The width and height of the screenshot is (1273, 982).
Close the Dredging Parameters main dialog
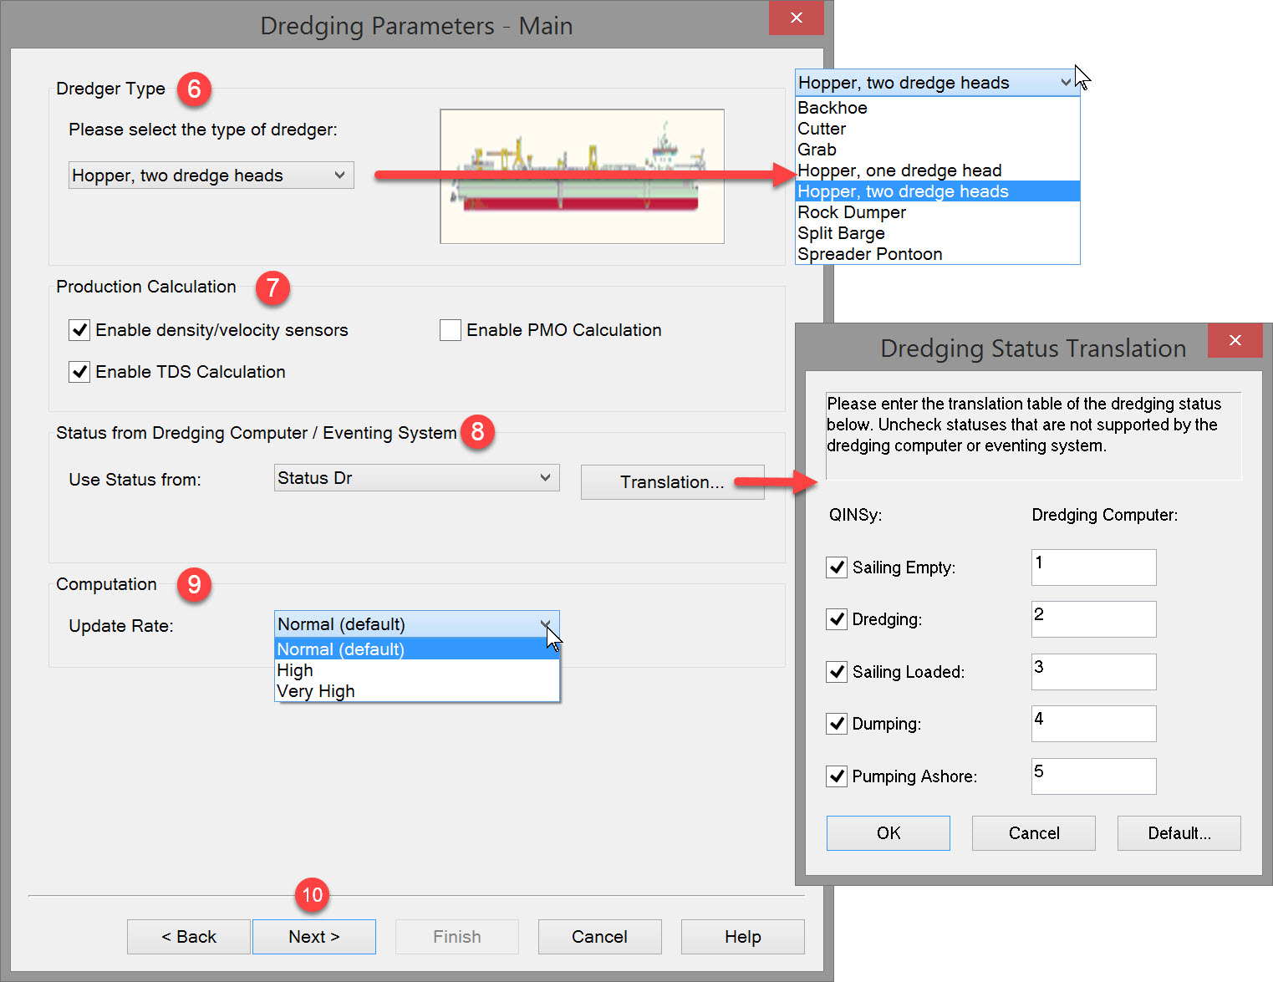[796, 18]
